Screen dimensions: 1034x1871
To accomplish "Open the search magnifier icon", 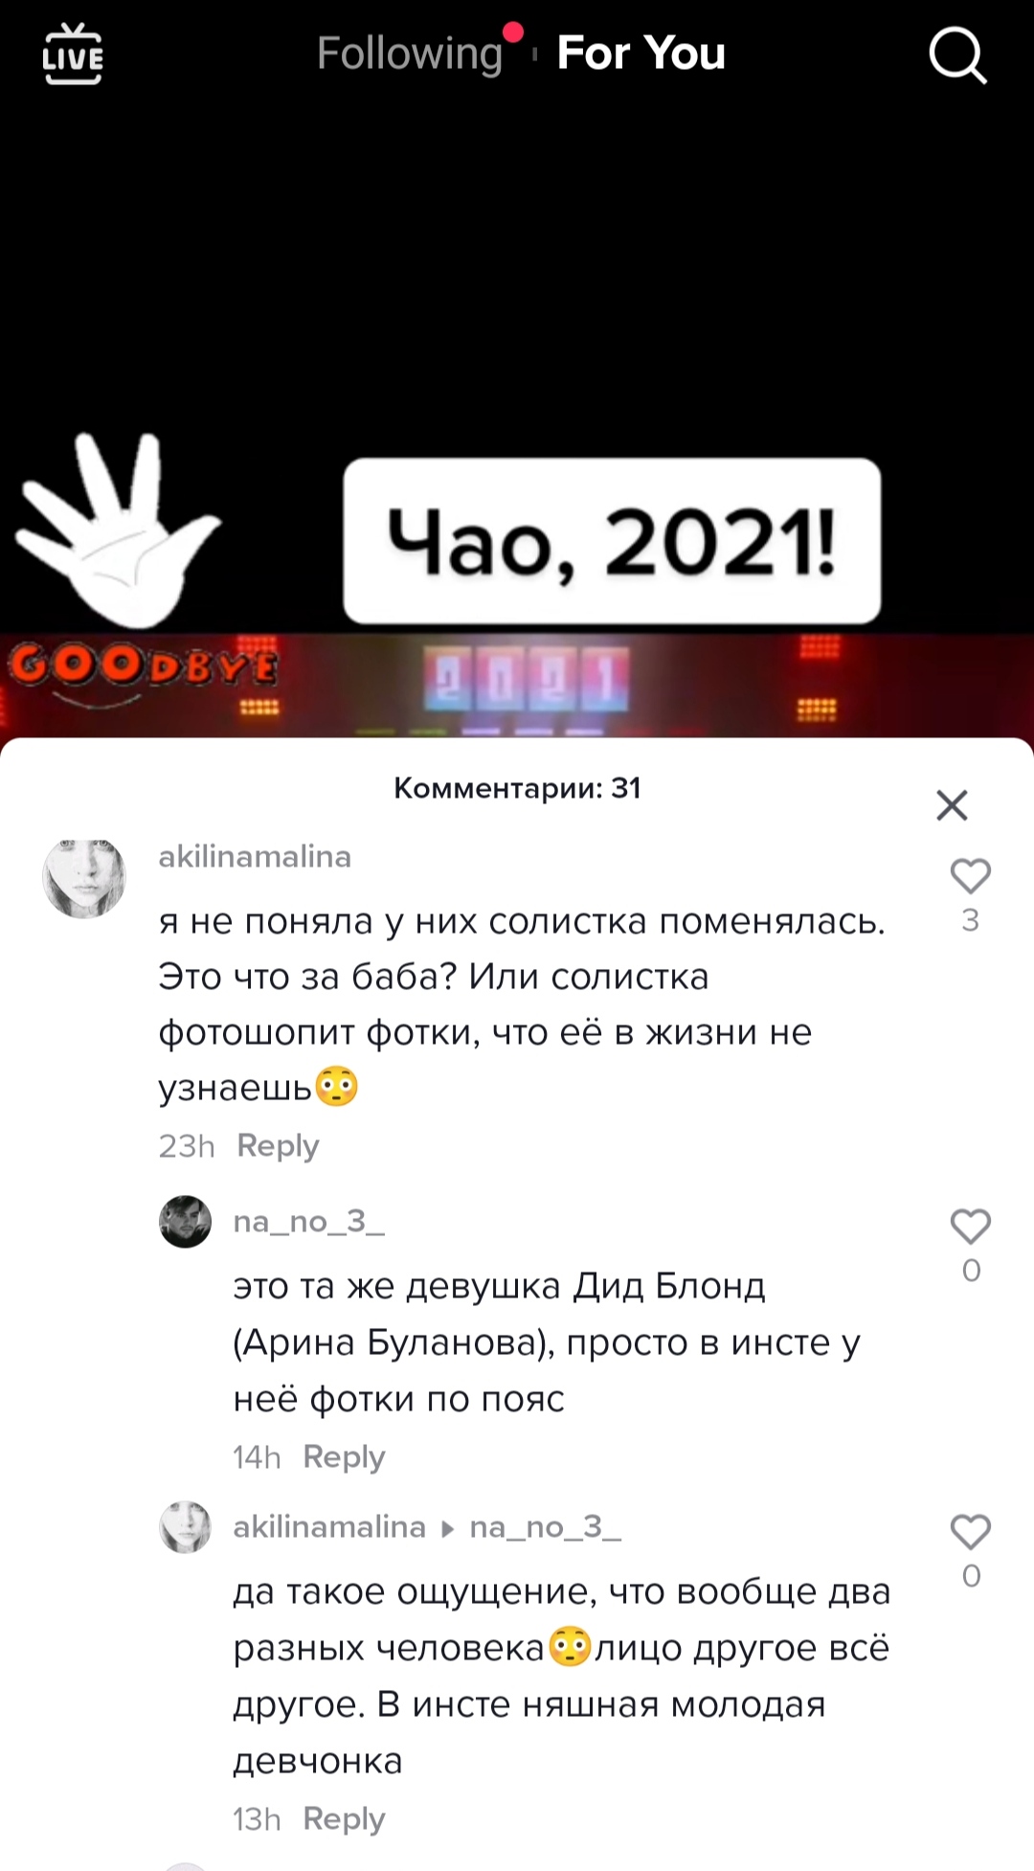I will click(957, 56).
